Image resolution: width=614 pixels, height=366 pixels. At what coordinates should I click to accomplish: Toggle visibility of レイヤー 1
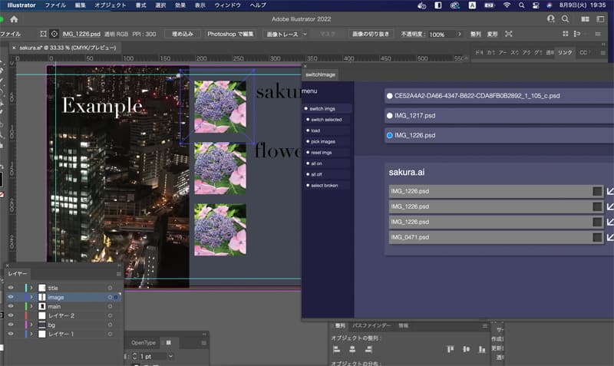[x=11, y=334]
